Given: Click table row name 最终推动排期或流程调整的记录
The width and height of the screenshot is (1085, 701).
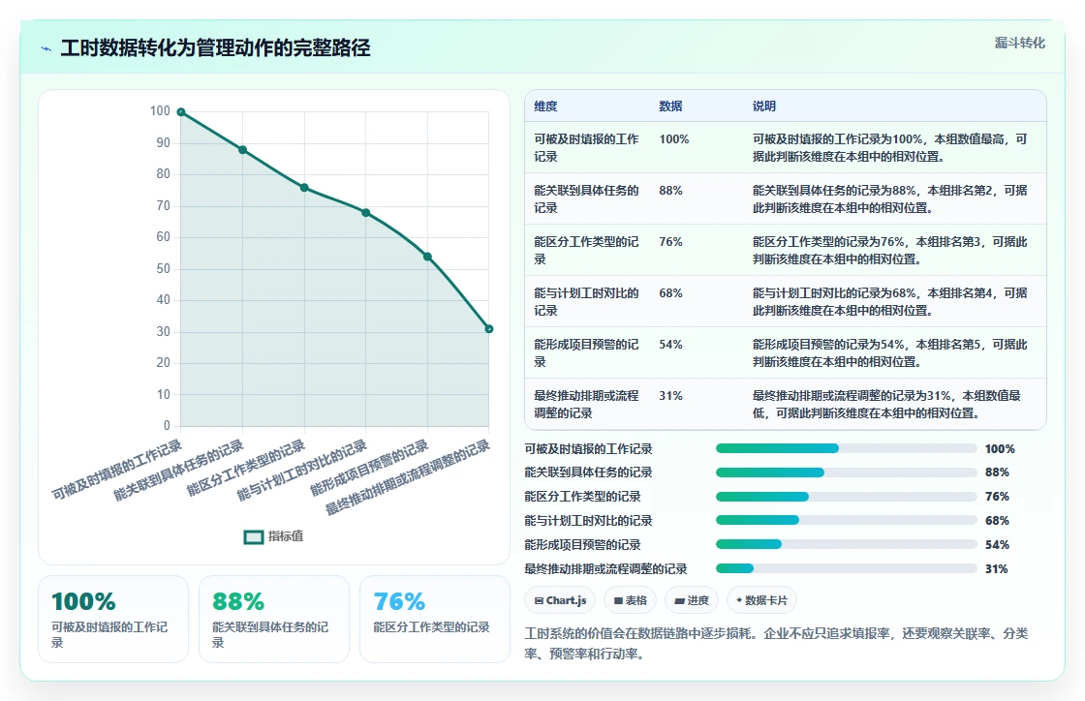Looking at the screenshot, I should pos(586,405).
